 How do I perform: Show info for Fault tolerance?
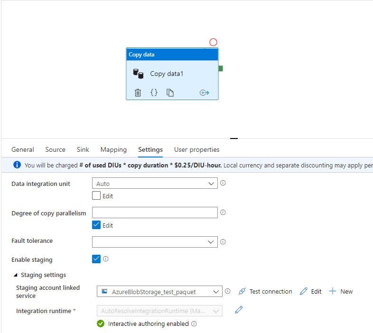[x=223, y=241]
